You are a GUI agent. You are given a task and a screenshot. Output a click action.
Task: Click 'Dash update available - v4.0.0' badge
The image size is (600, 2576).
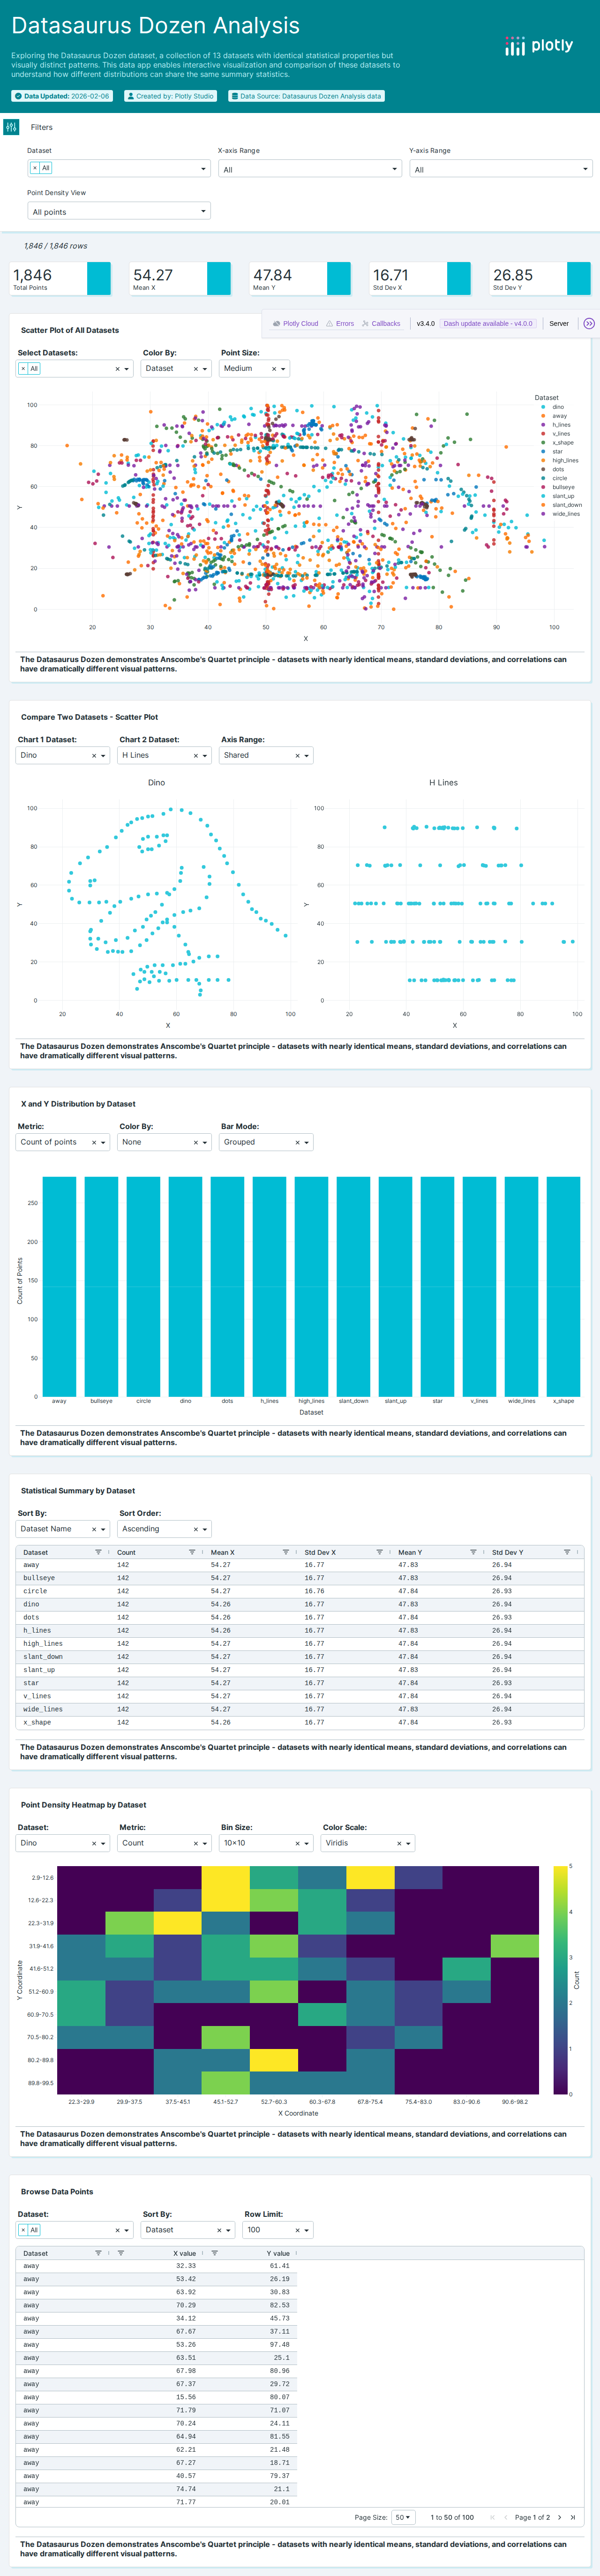(488, 324)
